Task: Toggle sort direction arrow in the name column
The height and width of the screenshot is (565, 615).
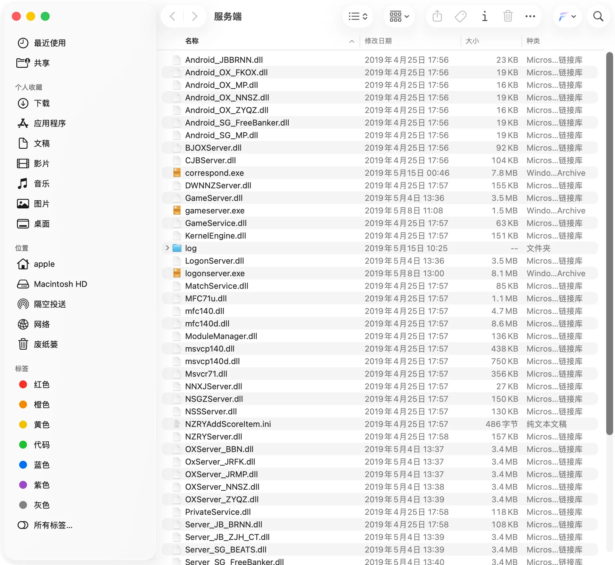Action: (352, 41)
